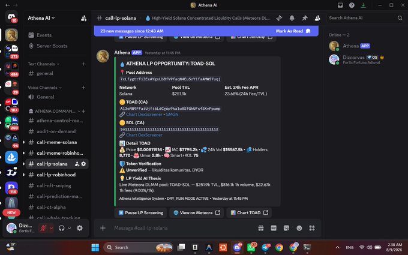Click Pause LP Screening below TOAD-SOL embed
Screen dimensions: 408x255
pyautogui.click(x=141, y=213)
